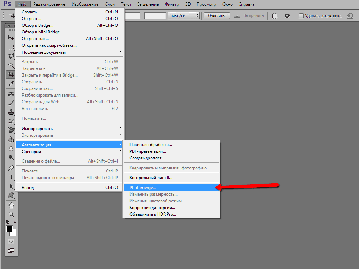Select the Hand tool
This screenshot has width=359, height=269.
11,205
